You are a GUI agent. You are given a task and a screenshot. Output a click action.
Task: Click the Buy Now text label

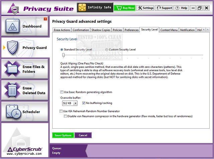[x=128, y=8]
